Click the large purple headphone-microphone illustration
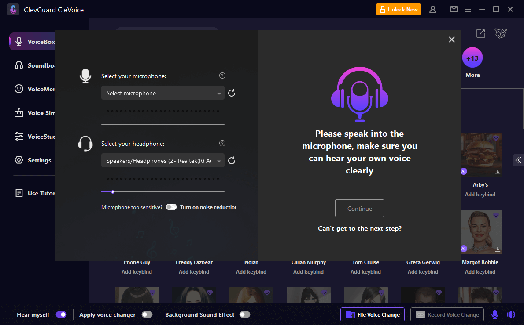 [360, 94]
